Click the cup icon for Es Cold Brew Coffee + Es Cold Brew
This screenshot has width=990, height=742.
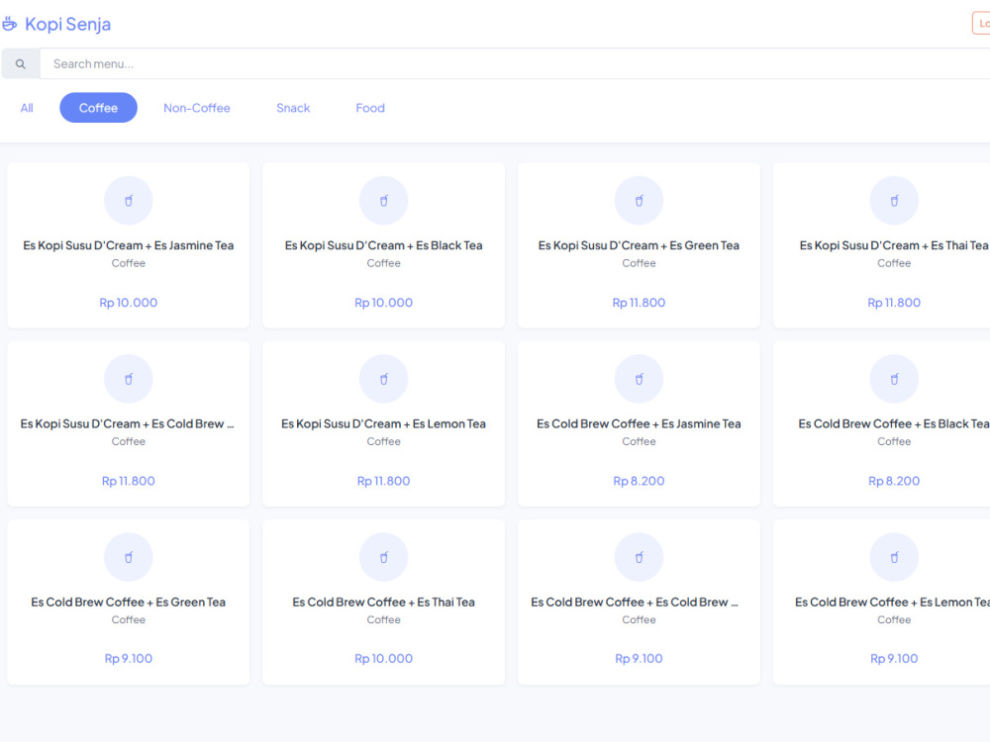[639, 557]
